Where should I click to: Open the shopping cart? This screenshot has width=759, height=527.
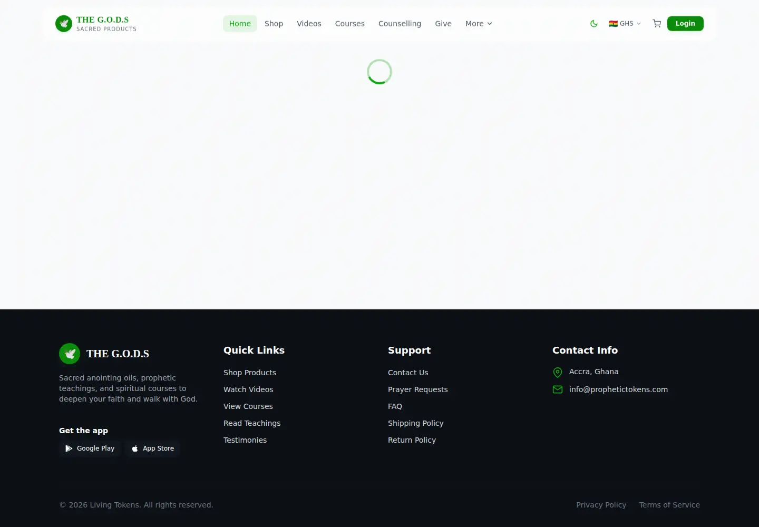click(657, 24)
